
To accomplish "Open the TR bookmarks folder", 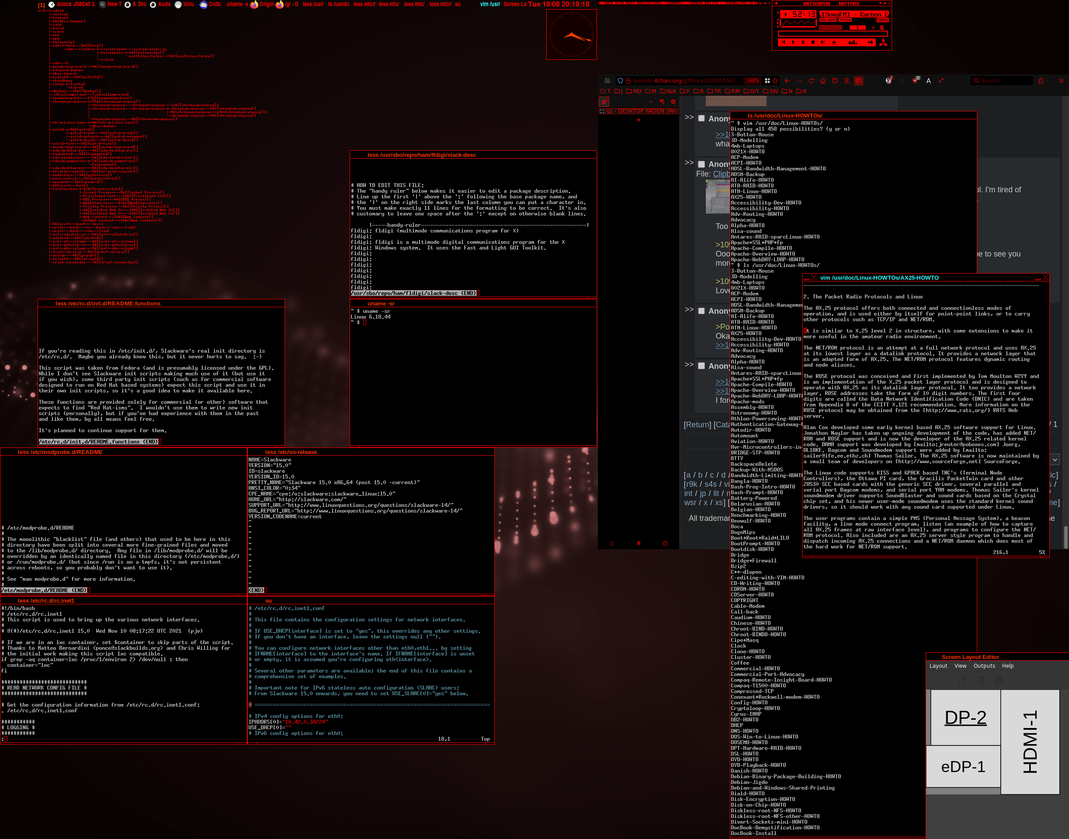I will pyautogui.click(x=714, y=91).
